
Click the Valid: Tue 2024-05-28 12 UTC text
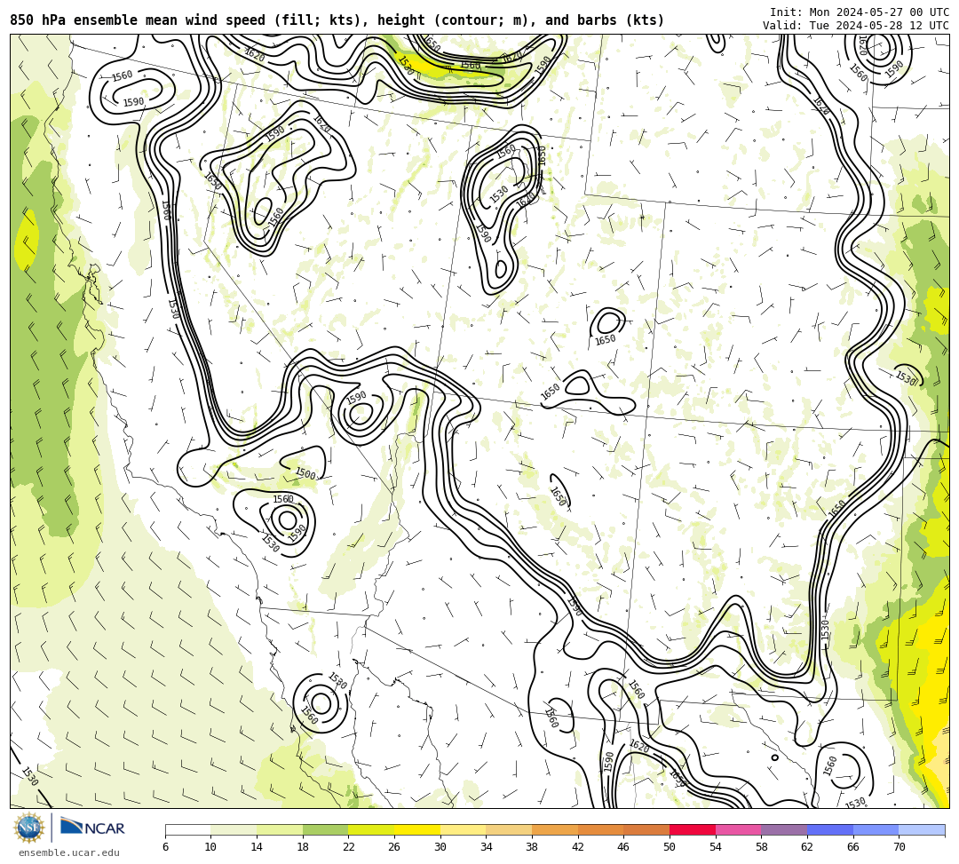click(x=856, y=26)
